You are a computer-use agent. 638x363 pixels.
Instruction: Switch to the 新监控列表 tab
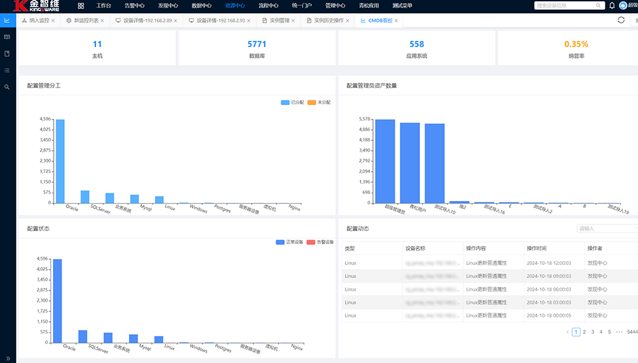click(86, 20)
